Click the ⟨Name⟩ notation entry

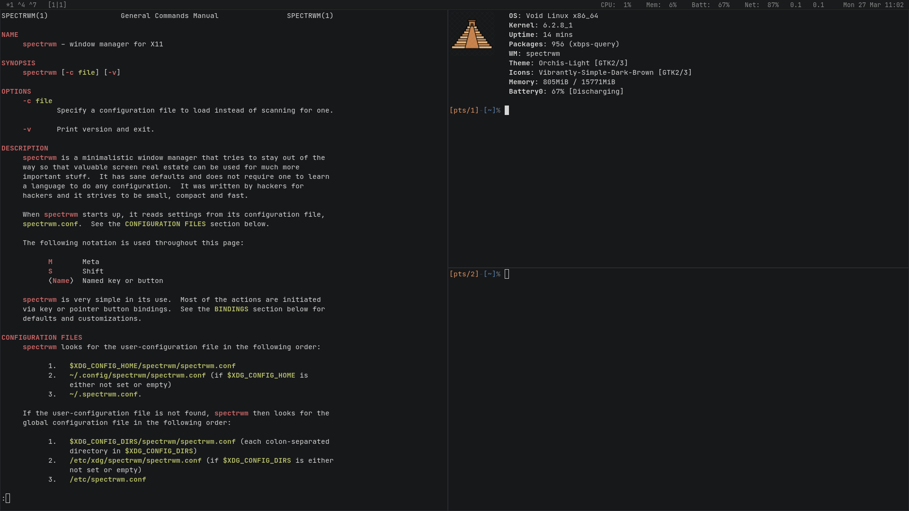point(61,281)
